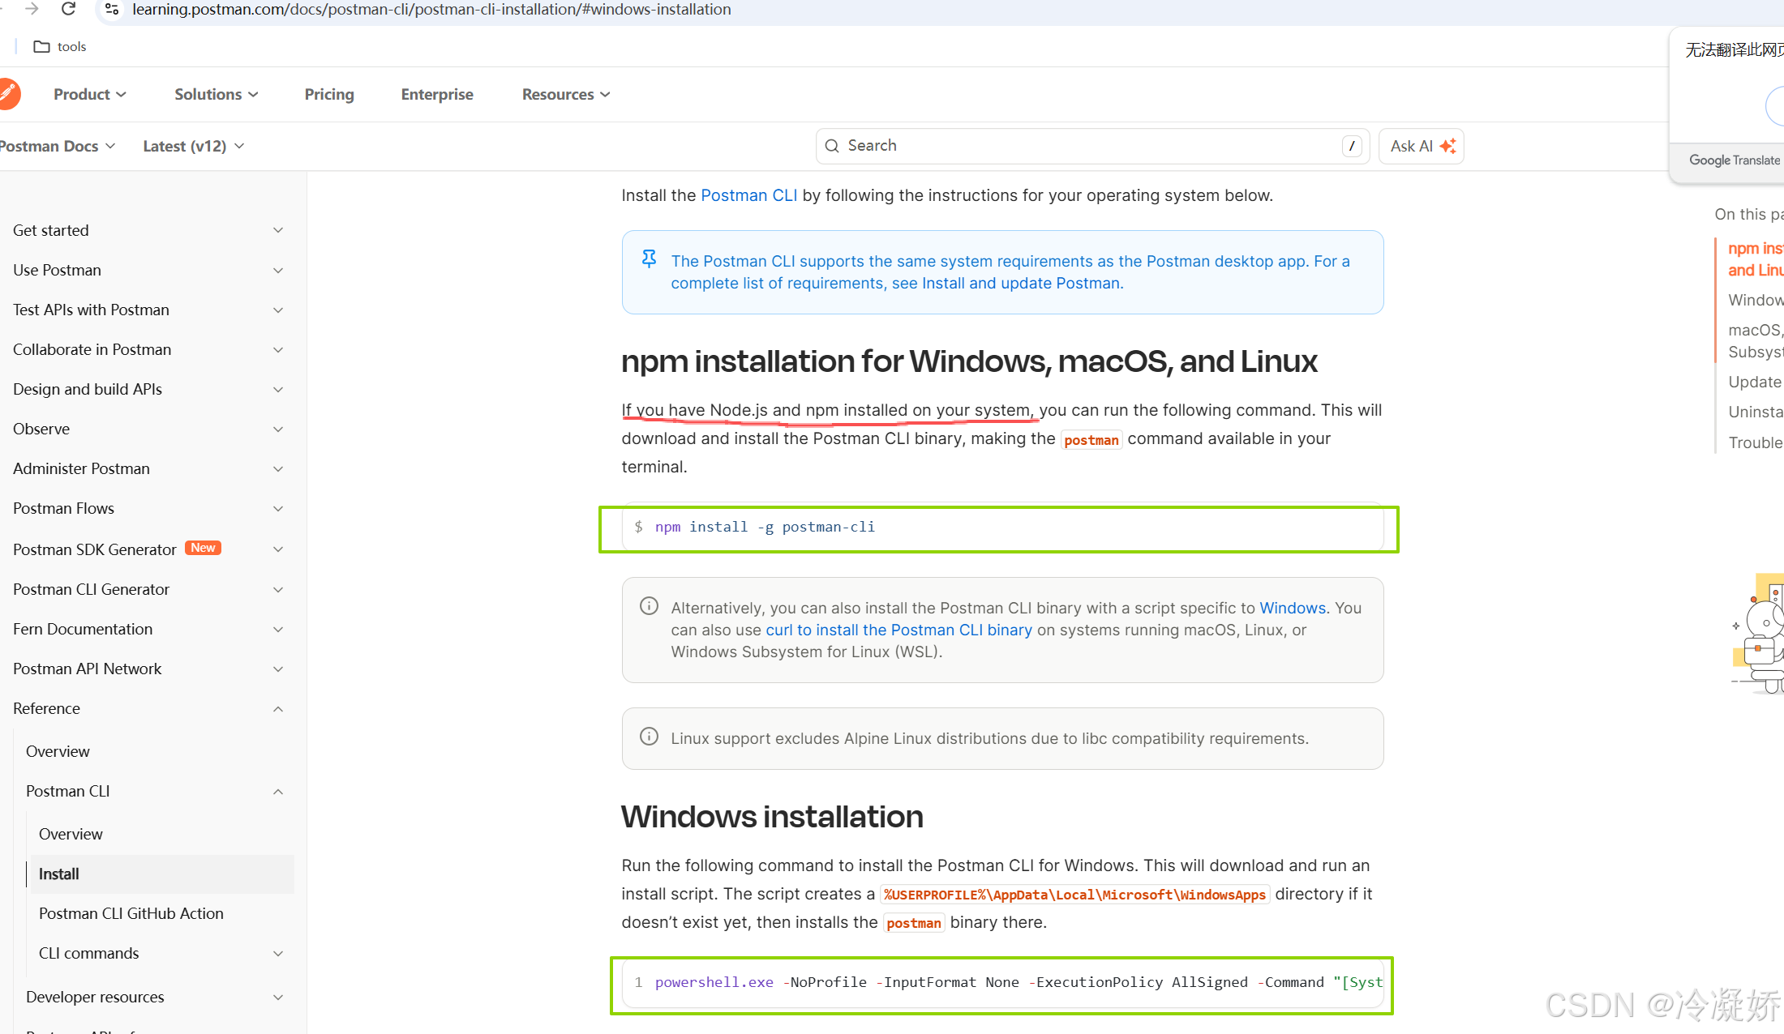Click the powershell.exe command code block

coord(1002,983)
